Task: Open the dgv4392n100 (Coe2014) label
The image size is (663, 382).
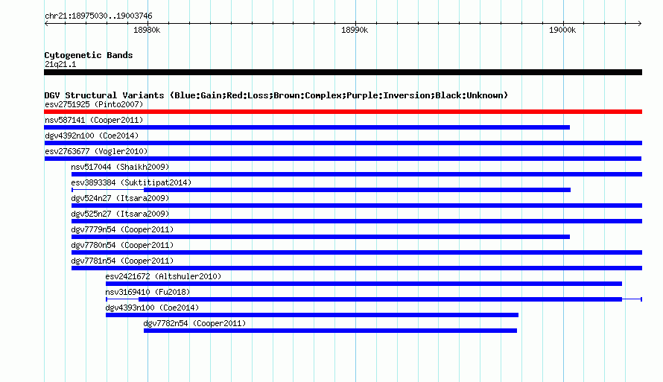Action: click(x=92, y=136)
